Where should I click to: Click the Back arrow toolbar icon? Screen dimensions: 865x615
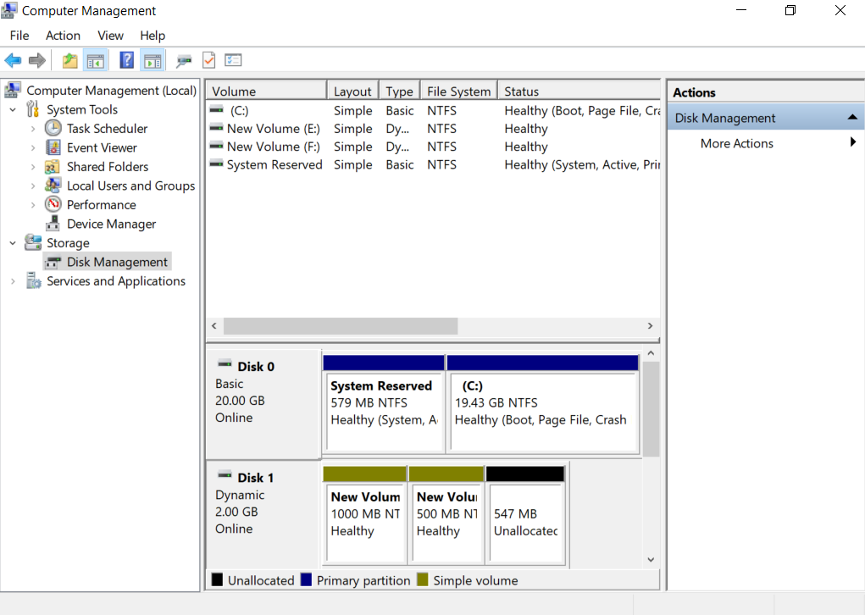pyautogui.click(x=13, y=60)
